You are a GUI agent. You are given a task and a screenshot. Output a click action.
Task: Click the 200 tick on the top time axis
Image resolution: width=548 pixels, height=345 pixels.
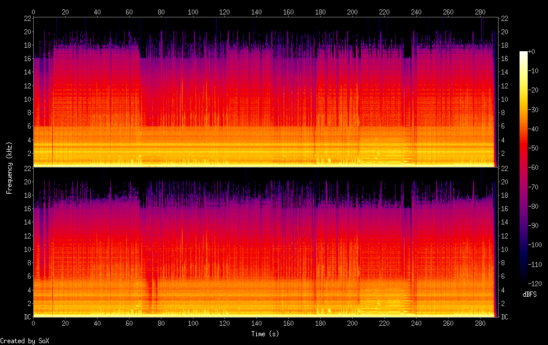pos(352,11)
